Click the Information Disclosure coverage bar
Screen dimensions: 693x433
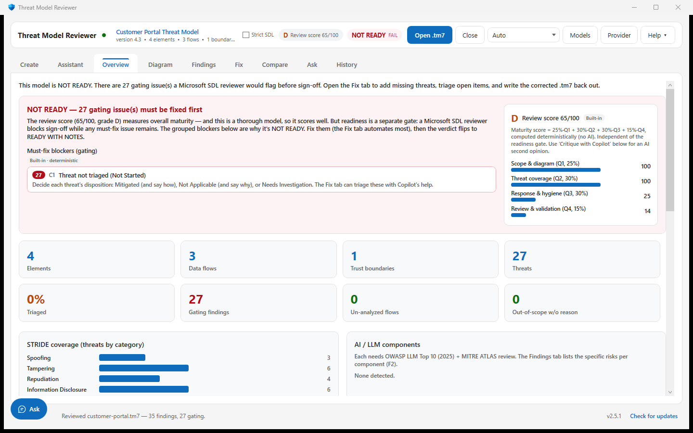pyautogui.click(x=144, y=389)
